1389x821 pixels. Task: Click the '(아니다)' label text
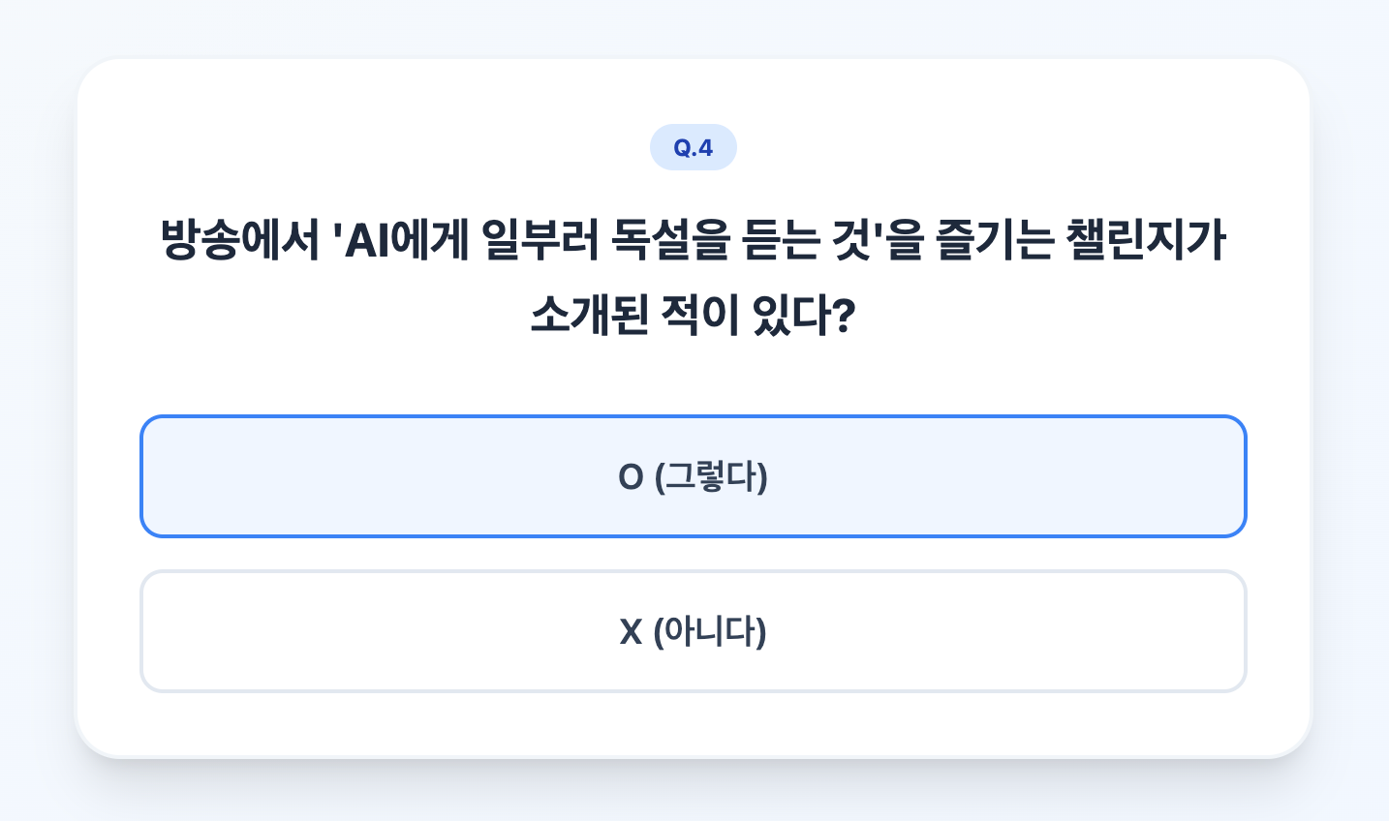(710, 632)
